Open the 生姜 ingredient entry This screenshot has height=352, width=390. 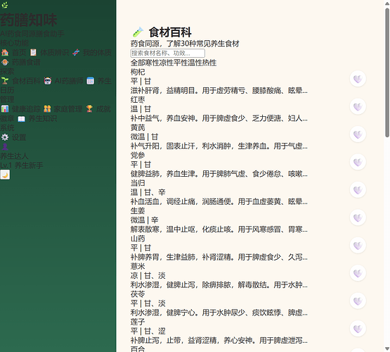click(138, 210)
